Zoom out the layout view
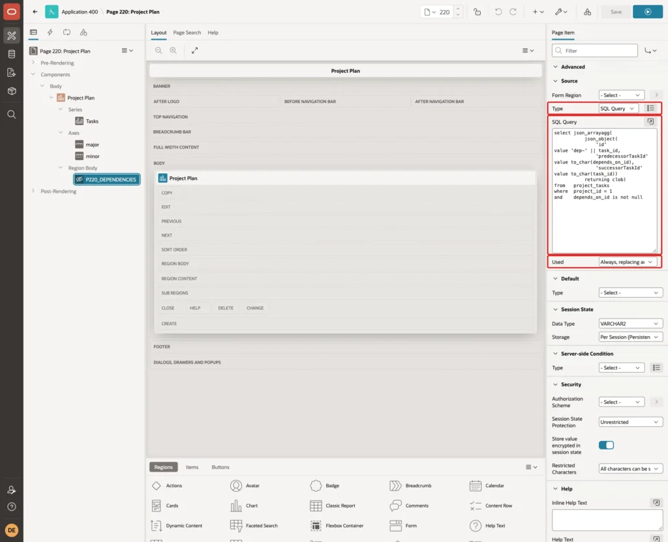Viewport: 668px width, 542px height. pyautogui.click(x=159, y=50)
